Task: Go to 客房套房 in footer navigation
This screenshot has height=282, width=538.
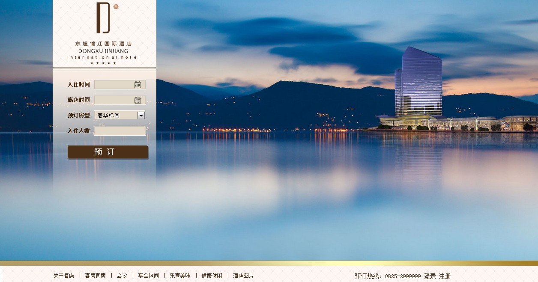Action: click(x=95, y=276)
